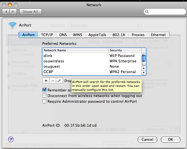Click WPA2 Personal security cell

pos(123,72)
